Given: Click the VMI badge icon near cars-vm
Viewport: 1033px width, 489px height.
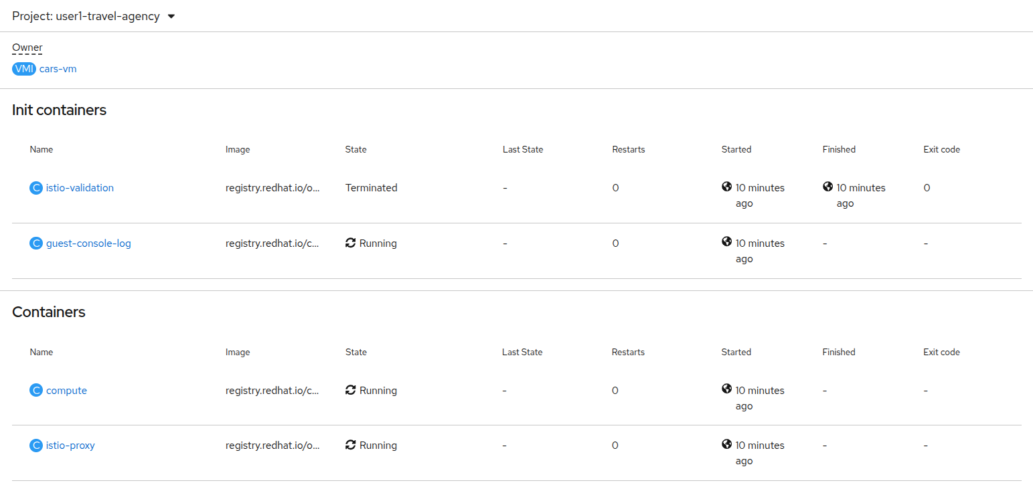Looking at the screenshot, I should pos(24,69).
